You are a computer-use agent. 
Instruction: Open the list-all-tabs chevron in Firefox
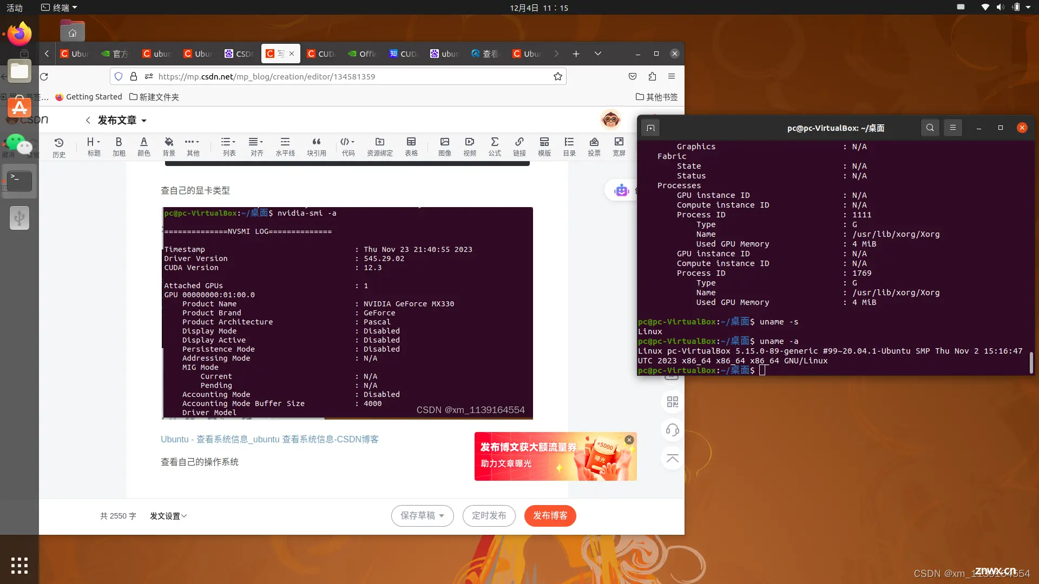click(598, 54)
